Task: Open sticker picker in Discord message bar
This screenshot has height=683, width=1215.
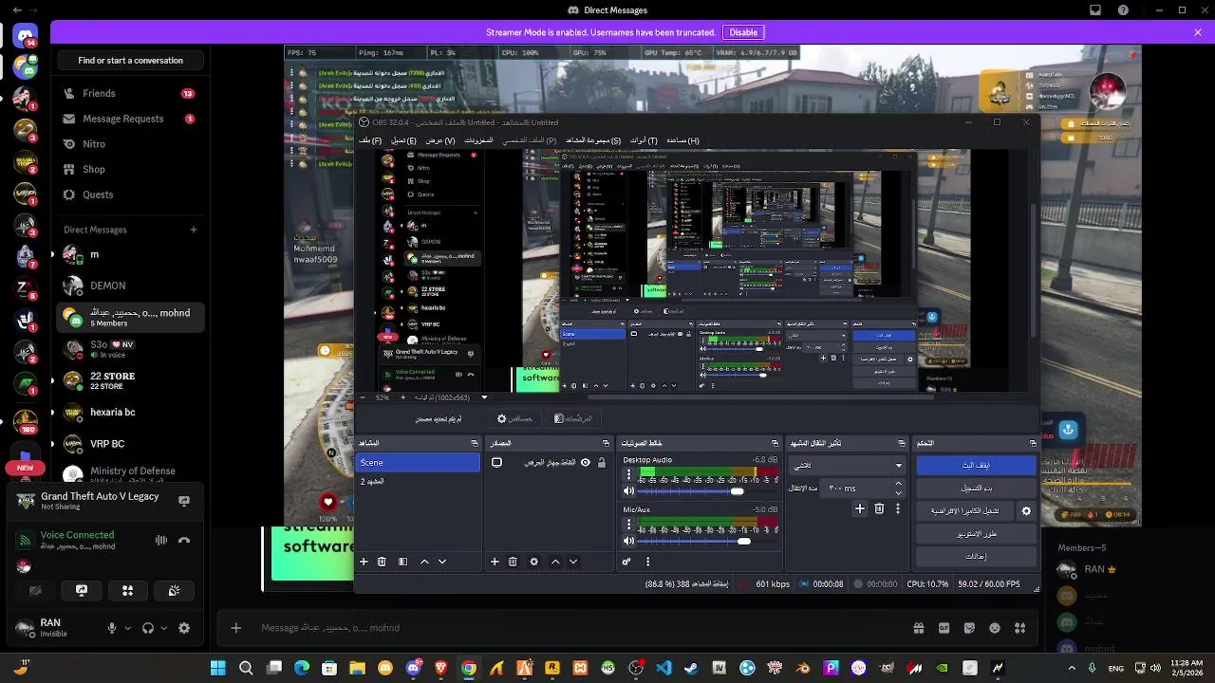Action: (x=969, y=628)
